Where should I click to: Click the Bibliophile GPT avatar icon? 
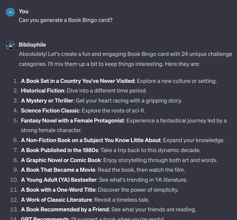pyautogui.click(x=10, y=45)
